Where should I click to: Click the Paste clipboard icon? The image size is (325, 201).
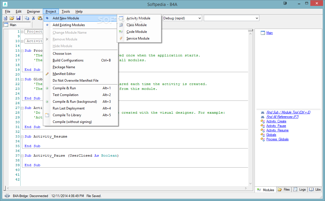[40, 18]
